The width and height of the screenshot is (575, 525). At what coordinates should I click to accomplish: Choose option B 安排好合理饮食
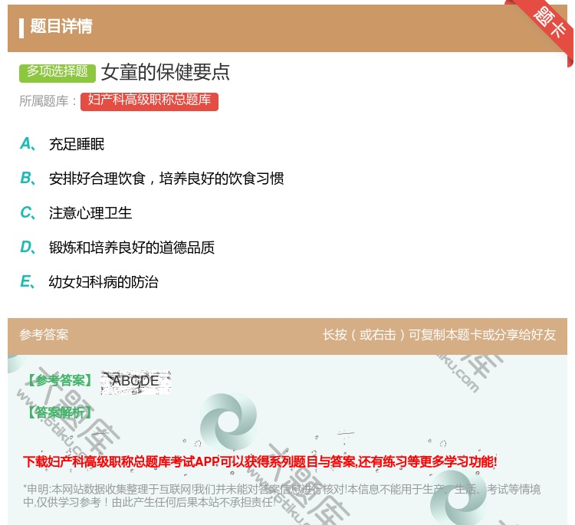(152, 179)
